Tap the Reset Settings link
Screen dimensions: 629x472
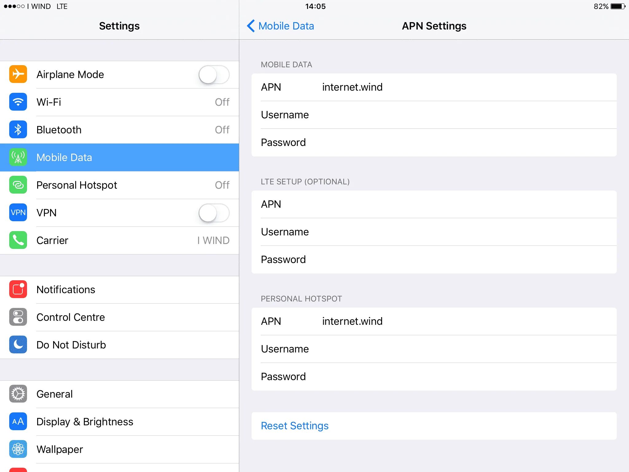tap(295, 426)
